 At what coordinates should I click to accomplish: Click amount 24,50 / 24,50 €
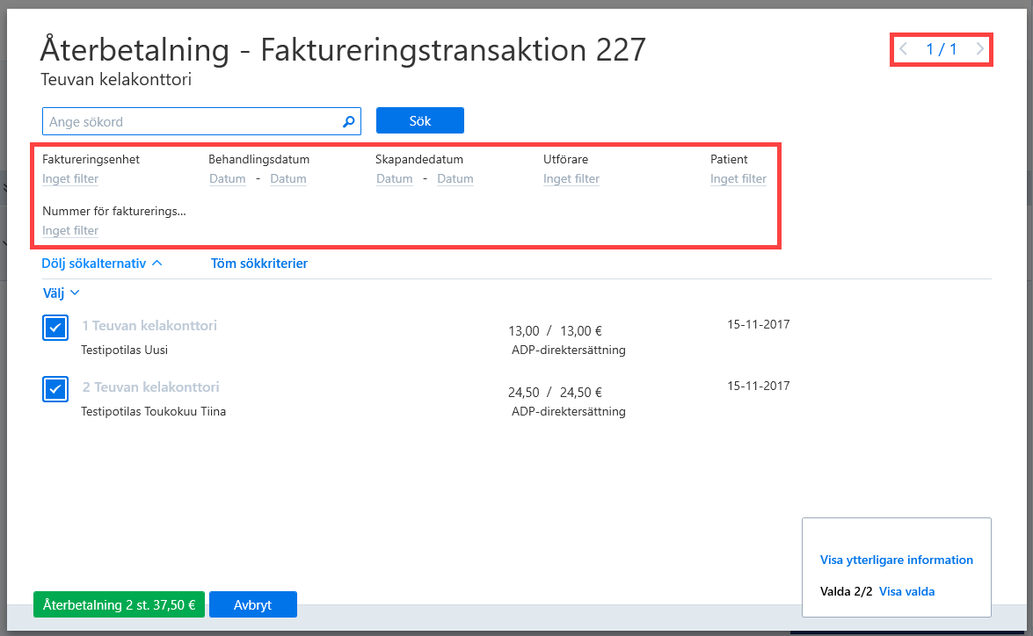pyautogui.click(x=555, y=393)
